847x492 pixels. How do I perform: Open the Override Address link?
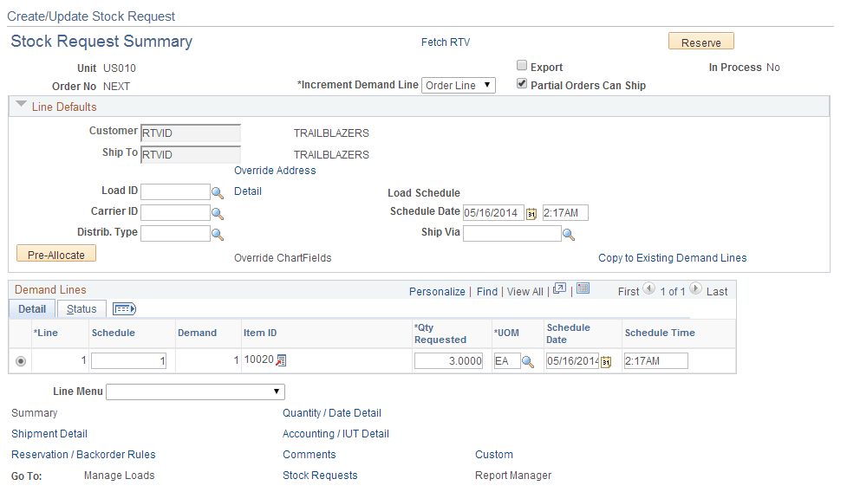click(275, 171)
